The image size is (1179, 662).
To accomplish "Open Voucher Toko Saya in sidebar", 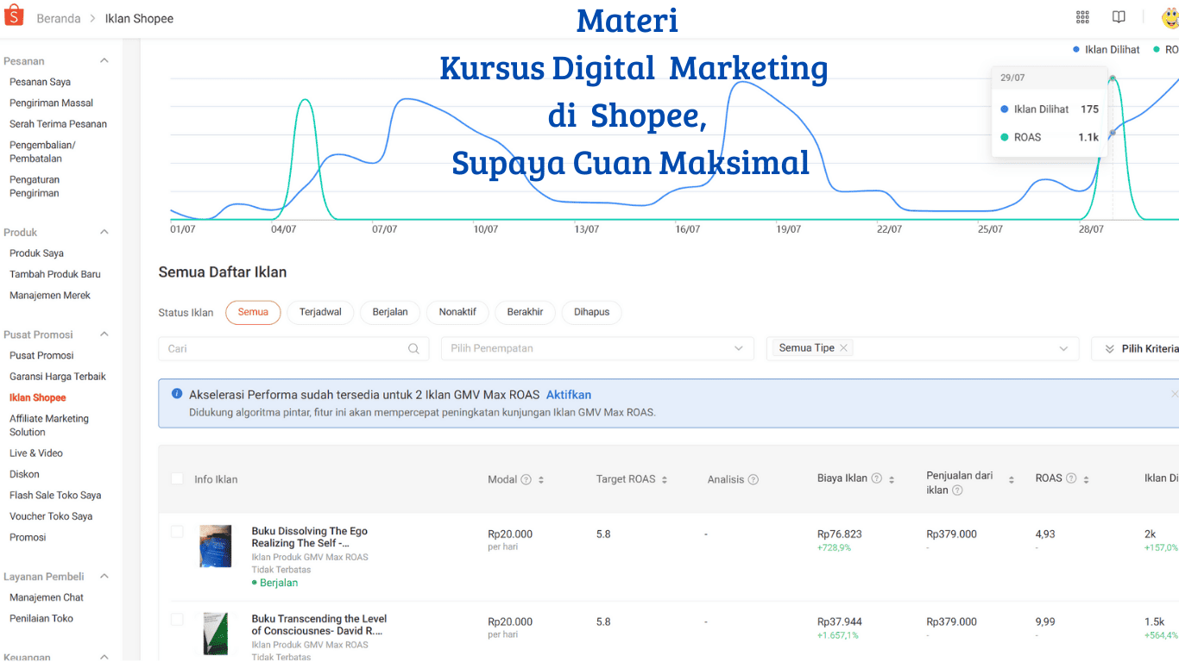I will coord(51,516).
